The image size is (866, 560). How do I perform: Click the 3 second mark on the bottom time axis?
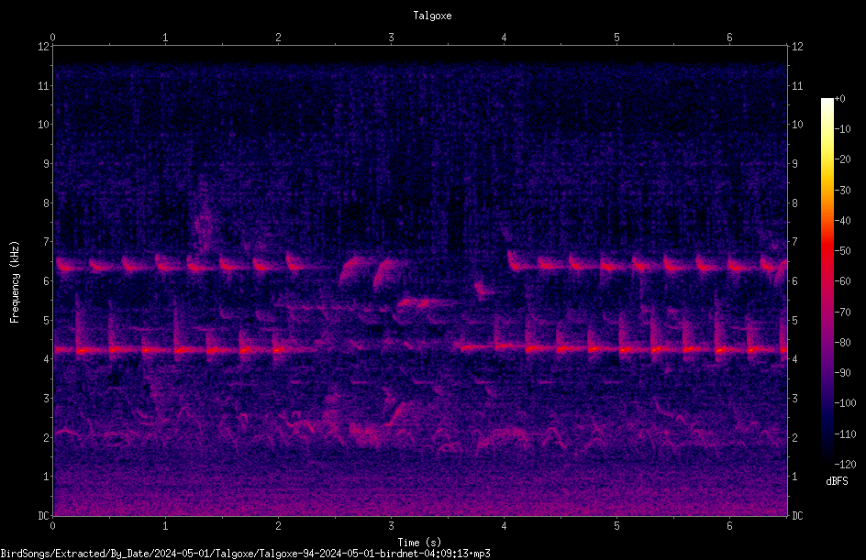[x=391, y=526]
